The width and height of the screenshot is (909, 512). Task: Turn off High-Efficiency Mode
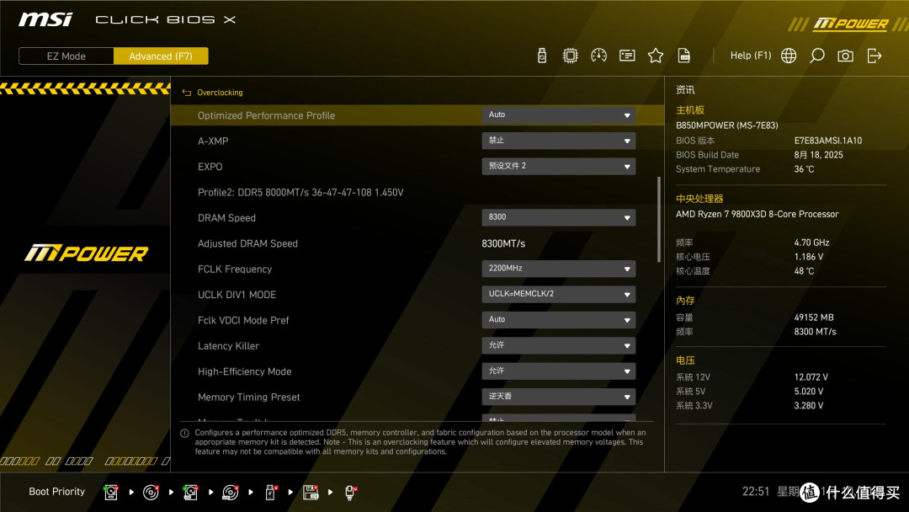[558, 371]
